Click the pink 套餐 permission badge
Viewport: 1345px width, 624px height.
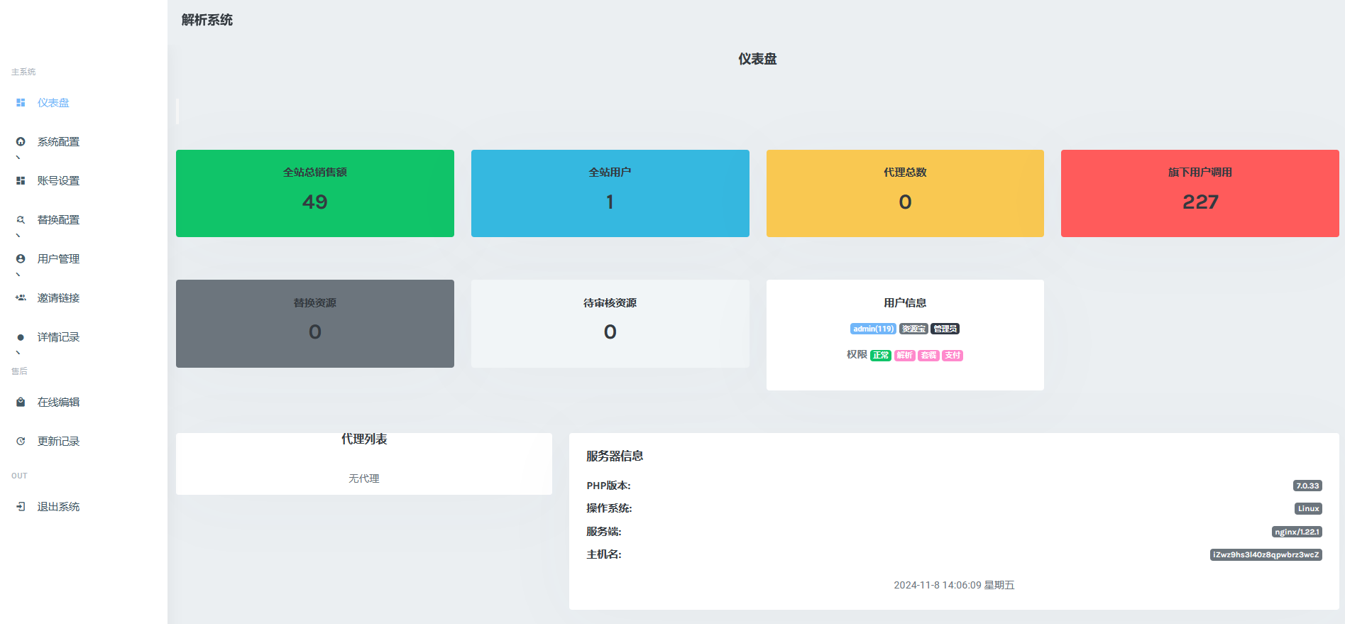[x=928, y=356]
